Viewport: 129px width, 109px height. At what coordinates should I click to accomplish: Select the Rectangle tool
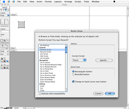2,43
